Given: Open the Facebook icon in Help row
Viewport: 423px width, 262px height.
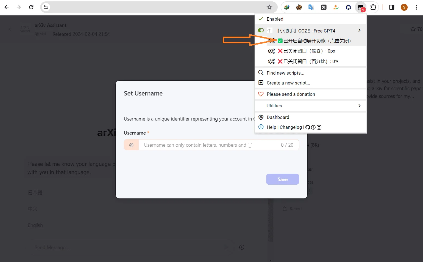Looking at the screenshot, I should pyautogui.click(x=313, y=127).
